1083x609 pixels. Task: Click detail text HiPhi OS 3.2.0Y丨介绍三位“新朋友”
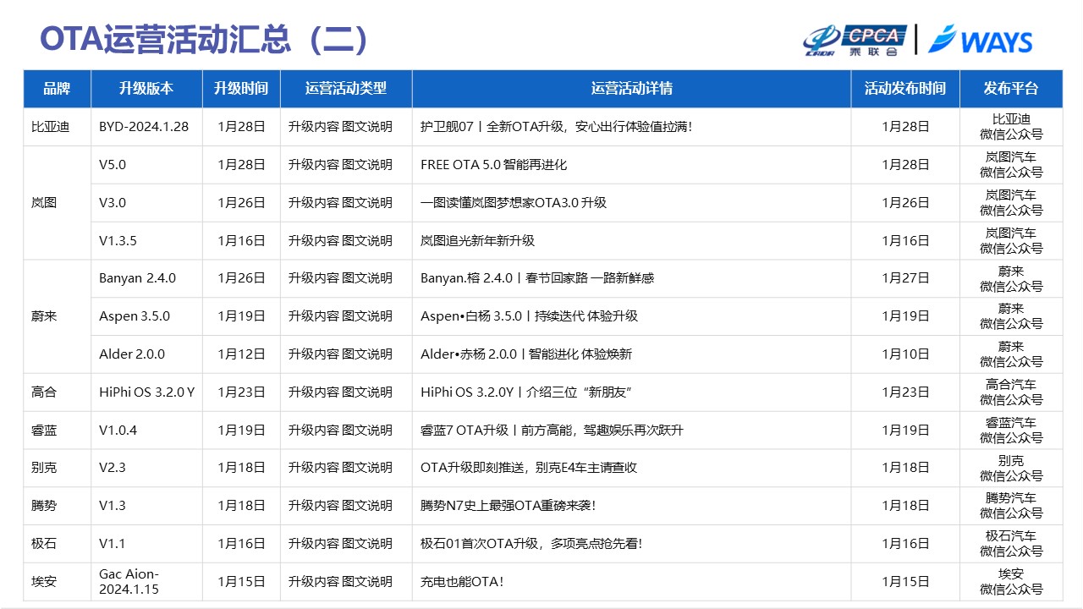(x=527, y=392)
